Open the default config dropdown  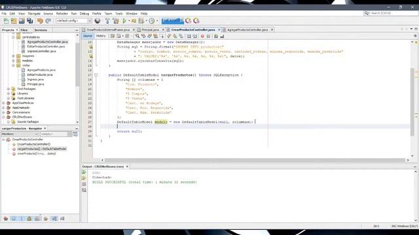point(74,21)
